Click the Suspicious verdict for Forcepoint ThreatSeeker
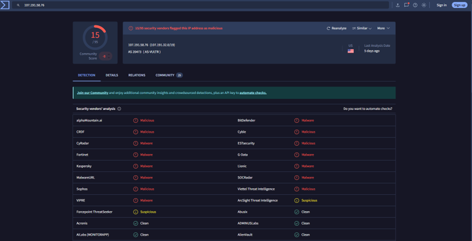The height and width of the screenshot is (241, 472). 148,212
